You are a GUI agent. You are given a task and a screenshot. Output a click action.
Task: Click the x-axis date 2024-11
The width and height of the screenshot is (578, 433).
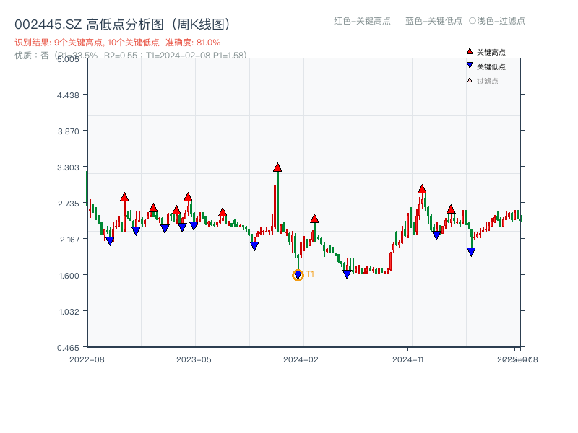[408, 359]
